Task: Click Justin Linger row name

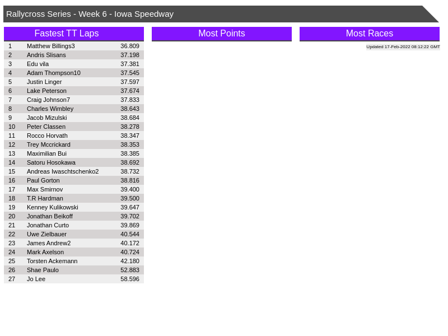Action: [x=44, y=82]
